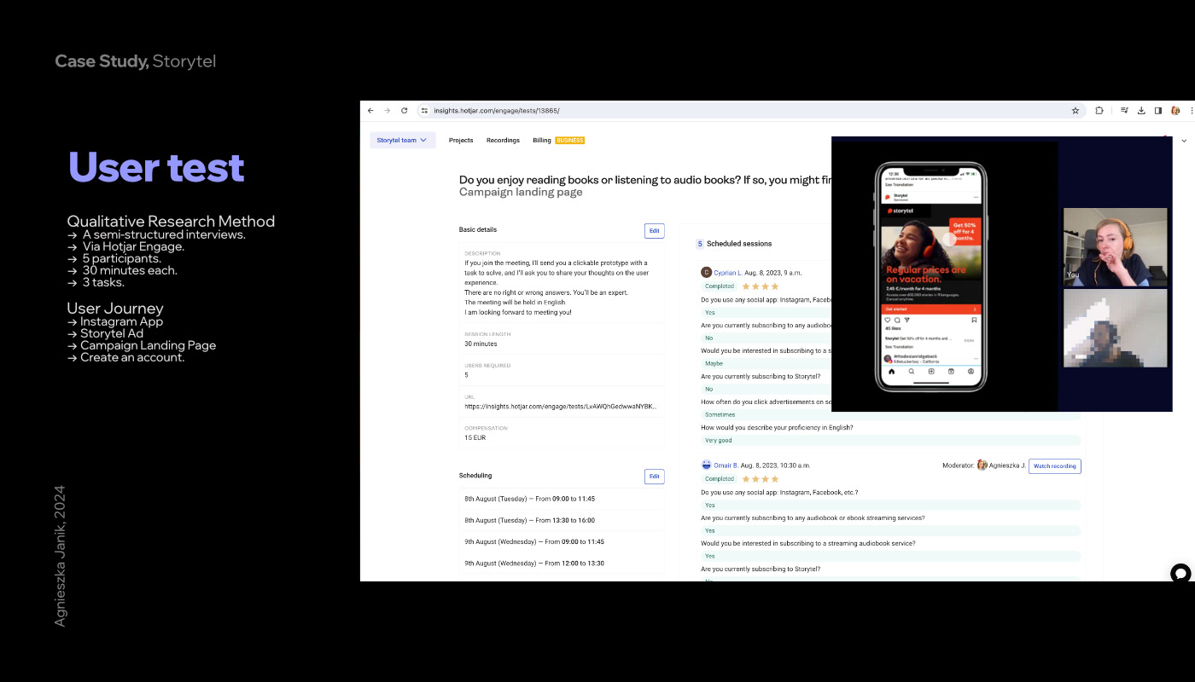Screen dimensions: 1195x682
Task: Click the '15 EUR' compensation value
Action: pyautogui.click(x=475, y=437)
